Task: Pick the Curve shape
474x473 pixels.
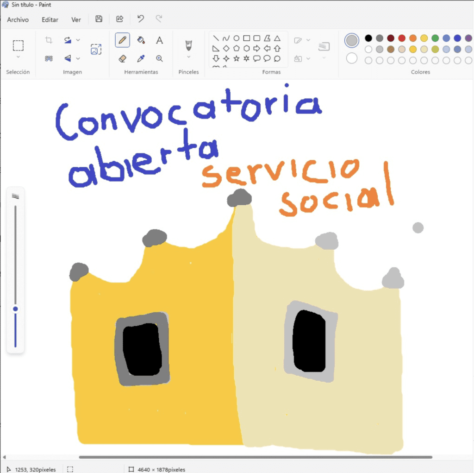Action: pos(226,38)
